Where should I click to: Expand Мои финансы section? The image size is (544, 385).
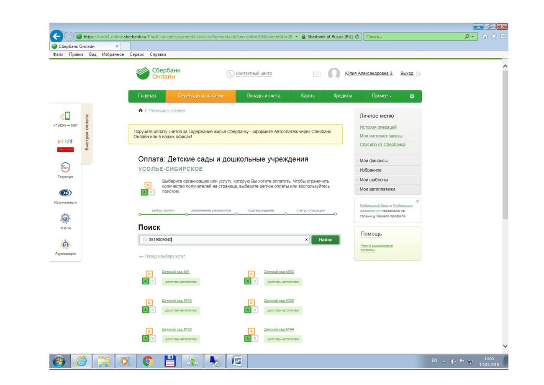point(388,161)
